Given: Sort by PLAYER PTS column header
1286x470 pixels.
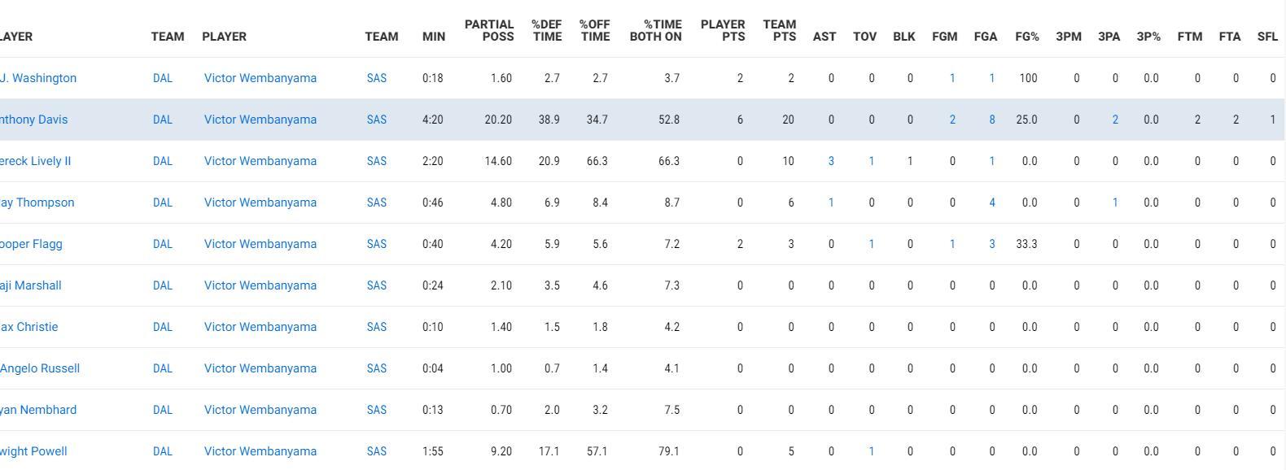Looking at the screenshot, I should 723,30.
